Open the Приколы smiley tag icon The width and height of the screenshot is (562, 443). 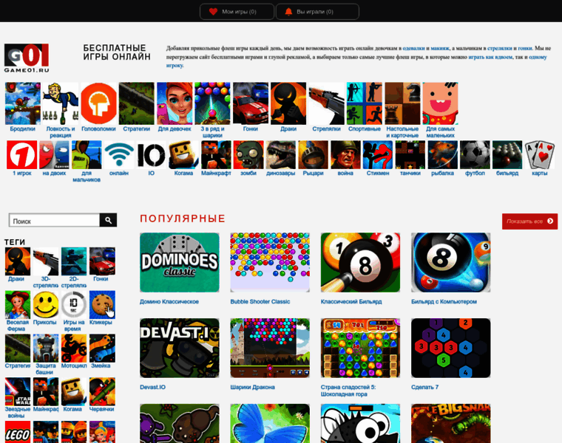click(x=46, y=304)
